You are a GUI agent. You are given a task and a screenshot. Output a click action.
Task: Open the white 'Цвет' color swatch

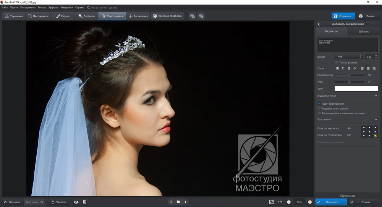coord(356,89)
